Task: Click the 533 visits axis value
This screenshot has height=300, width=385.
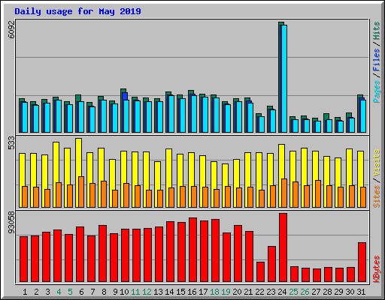Action: click(11, 142)
